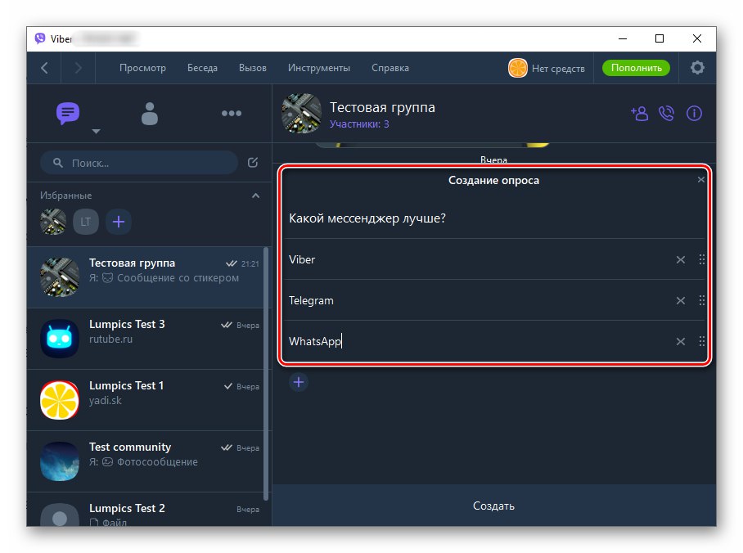Click the WhatsApp option drag handle
This screenshot has height=553, width=743.
coord(702,341)
